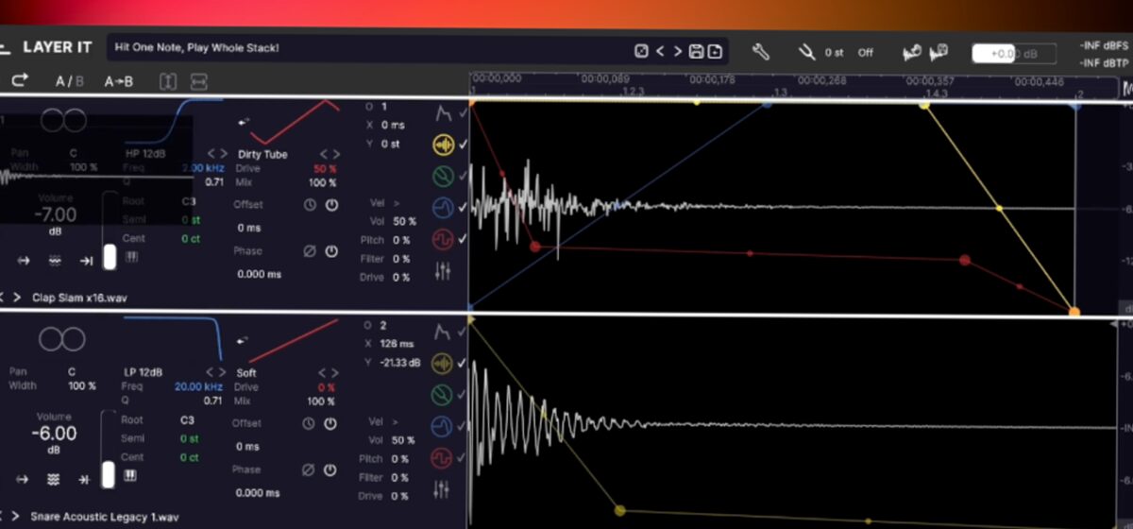Screen dimensions: 1133x529
Task: Select yellow waveform icon for Clap Slam layer
Action: pyautogui.click(x=443, y=145)
